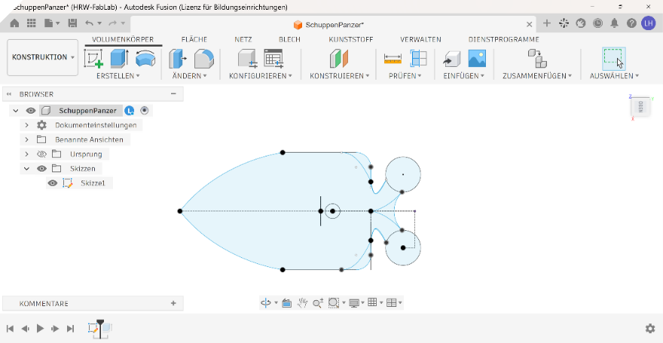Show the hidden Ursprung folder
Viewport: 663px width, 343px height.
pos(41,154)
